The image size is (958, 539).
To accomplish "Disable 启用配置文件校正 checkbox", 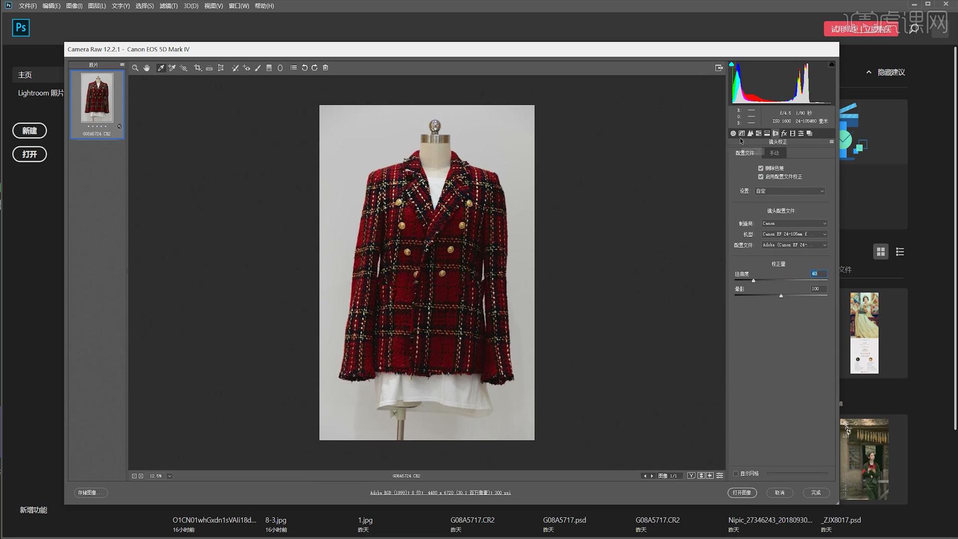I will 761,177.
